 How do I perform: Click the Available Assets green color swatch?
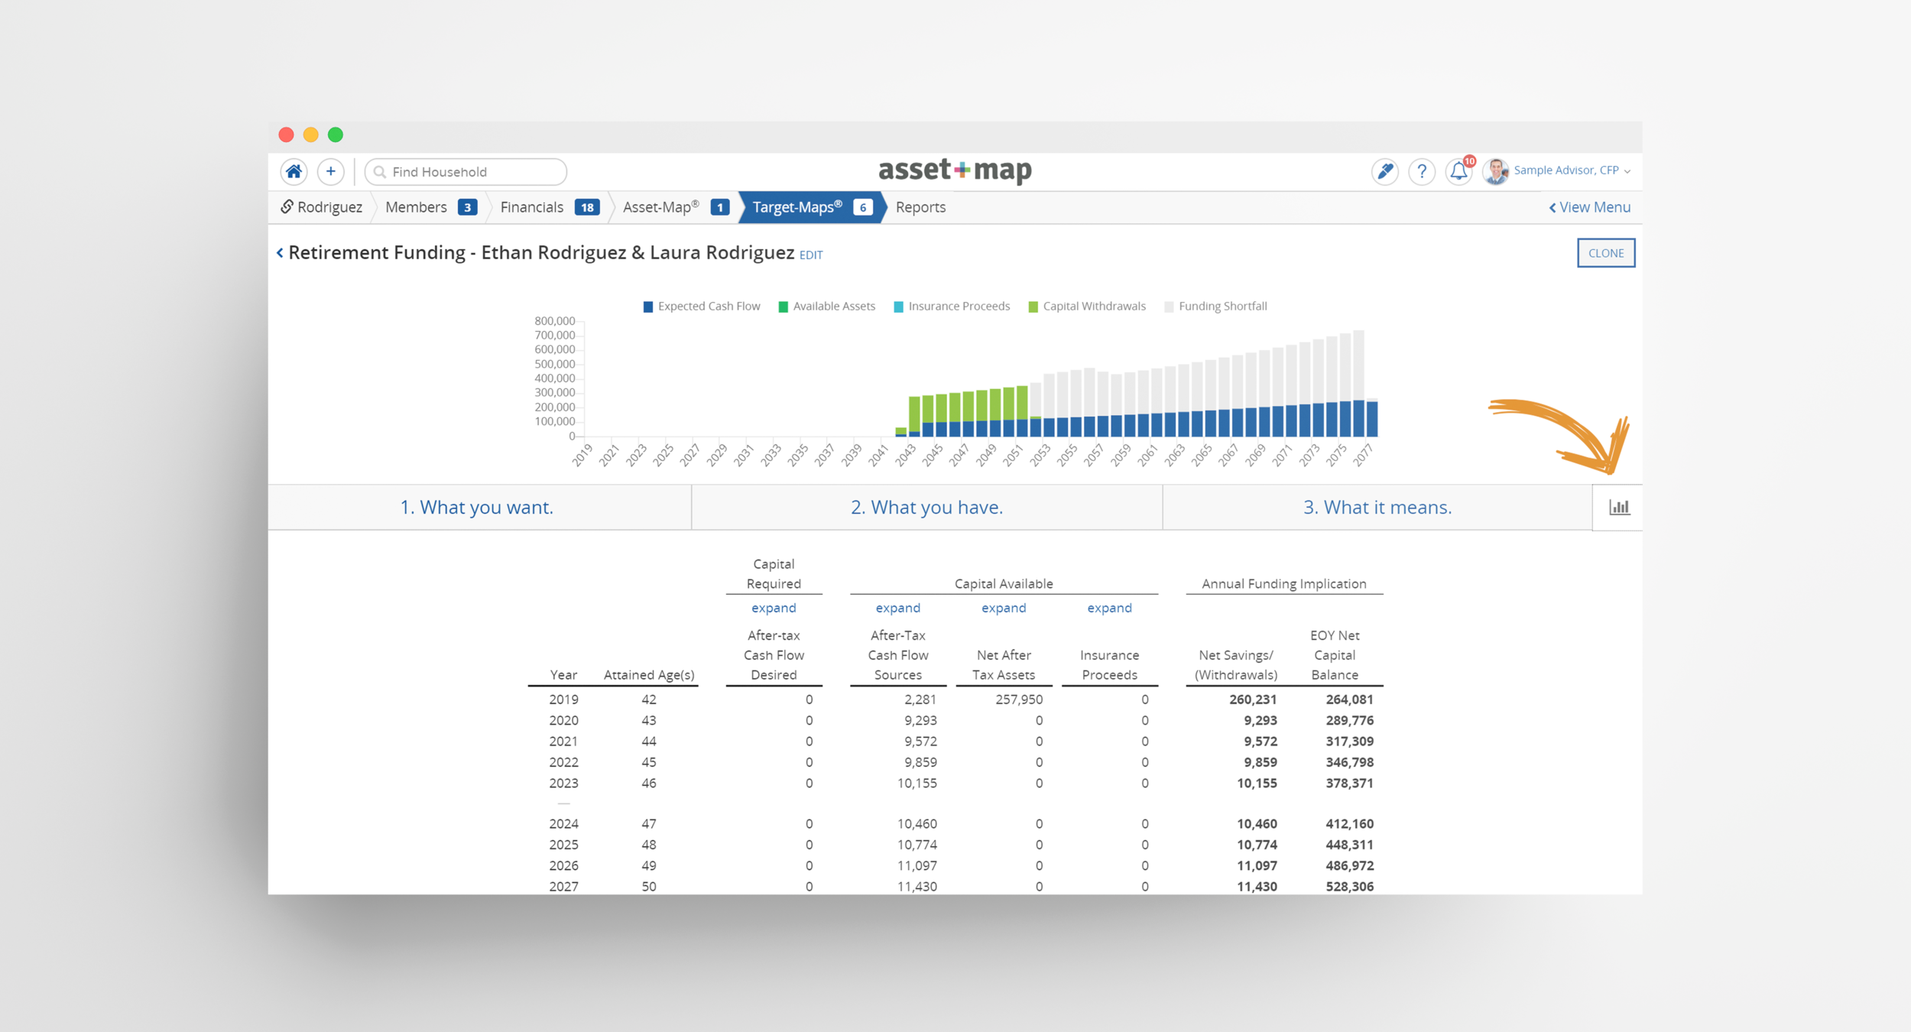[x=783, y=307]
